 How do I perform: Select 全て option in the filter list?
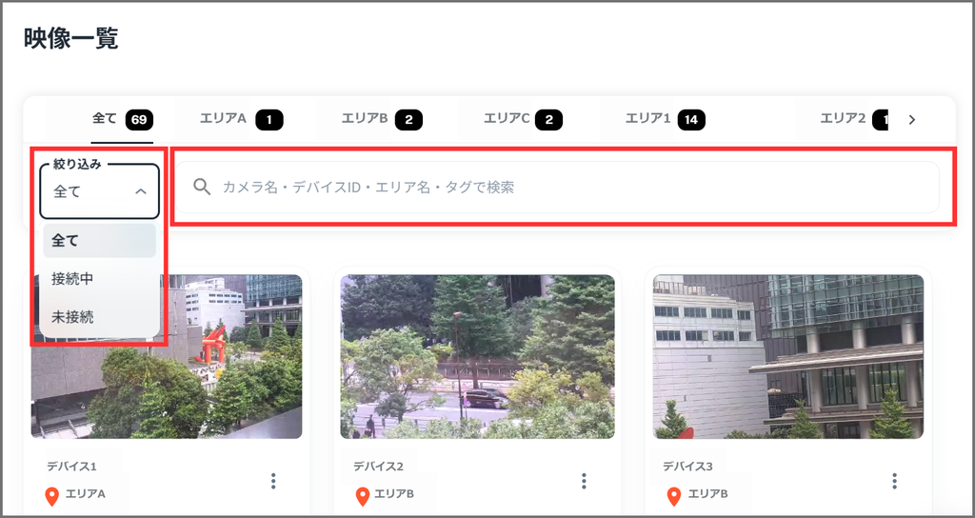[99, 241]
